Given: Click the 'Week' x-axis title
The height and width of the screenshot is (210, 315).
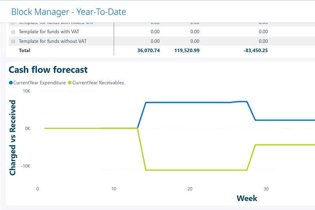Looking at the screenshot, I should click(247, 198).
